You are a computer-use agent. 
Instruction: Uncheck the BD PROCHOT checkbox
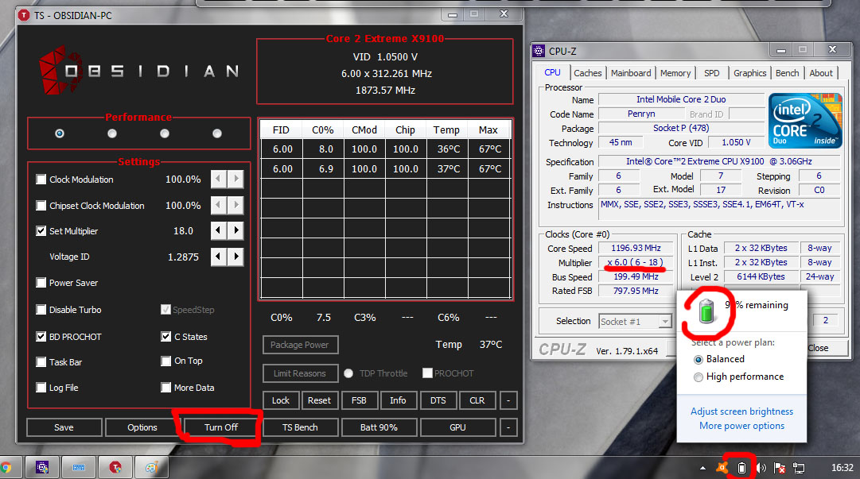41,336
